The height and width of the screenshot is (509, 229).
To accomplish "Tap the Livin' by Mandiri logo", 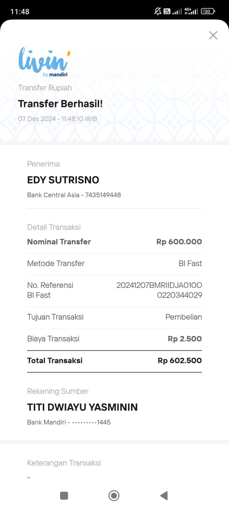I will point(44,62).
